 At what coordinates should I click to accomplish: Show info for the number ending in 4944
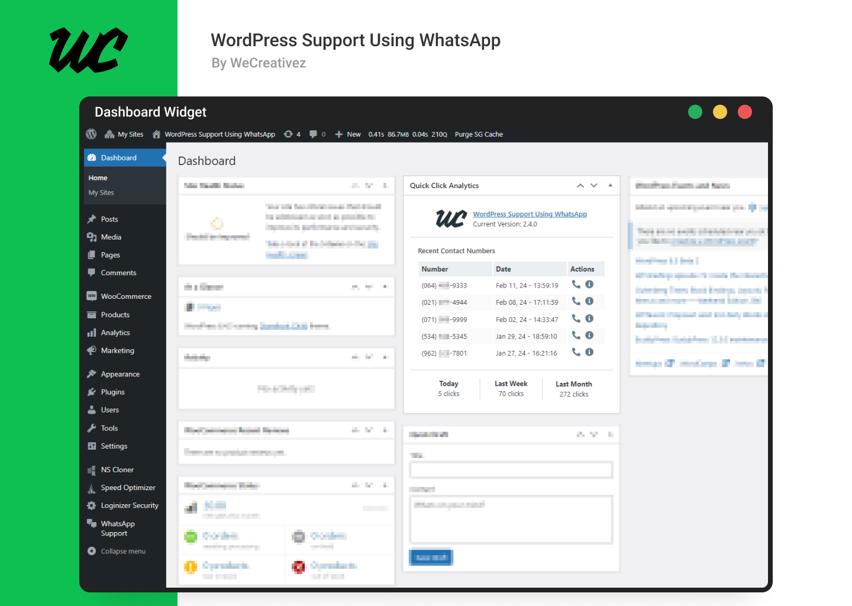click(x=589, y=302)
